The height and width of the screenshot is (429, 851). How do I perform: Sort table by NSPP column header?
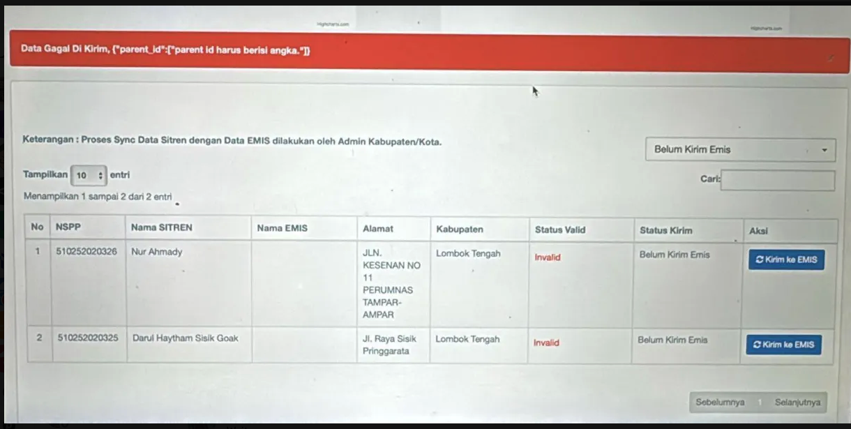(x=68, y=227)
